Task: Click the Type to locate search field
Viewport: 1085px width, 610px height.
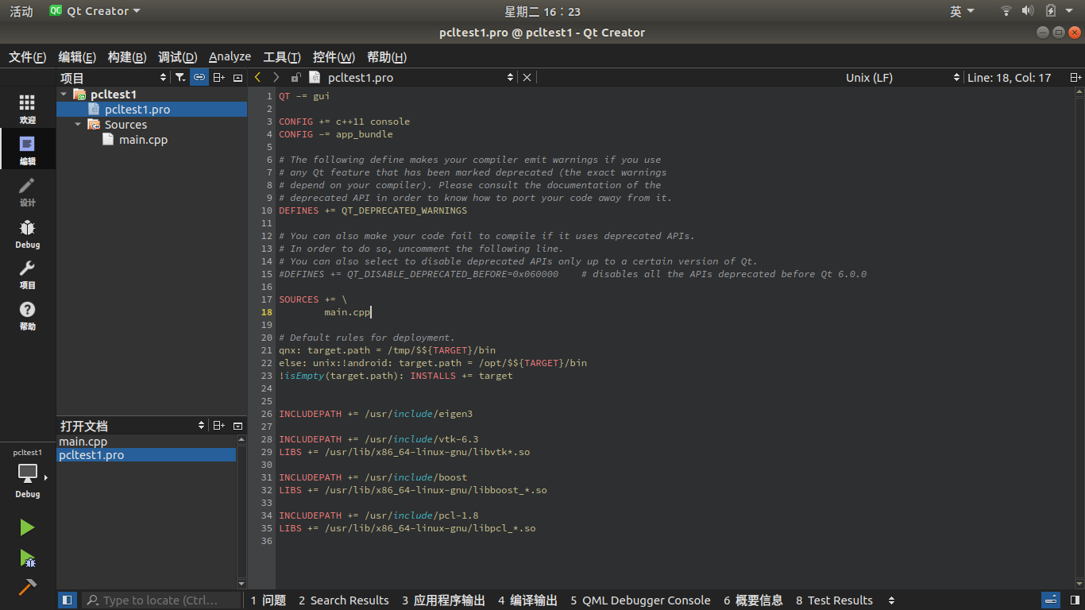Action: (x=159, y=600)
